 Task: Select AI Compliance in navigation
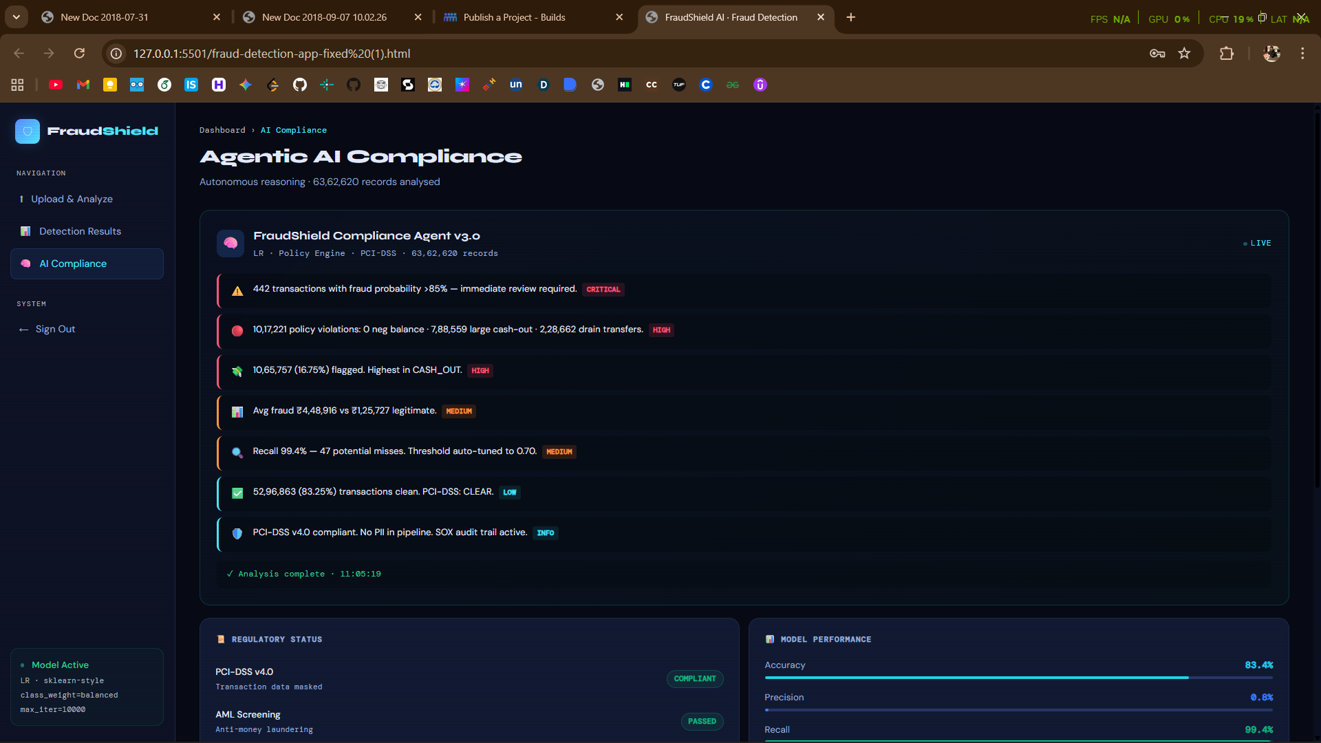coord(87,263)
